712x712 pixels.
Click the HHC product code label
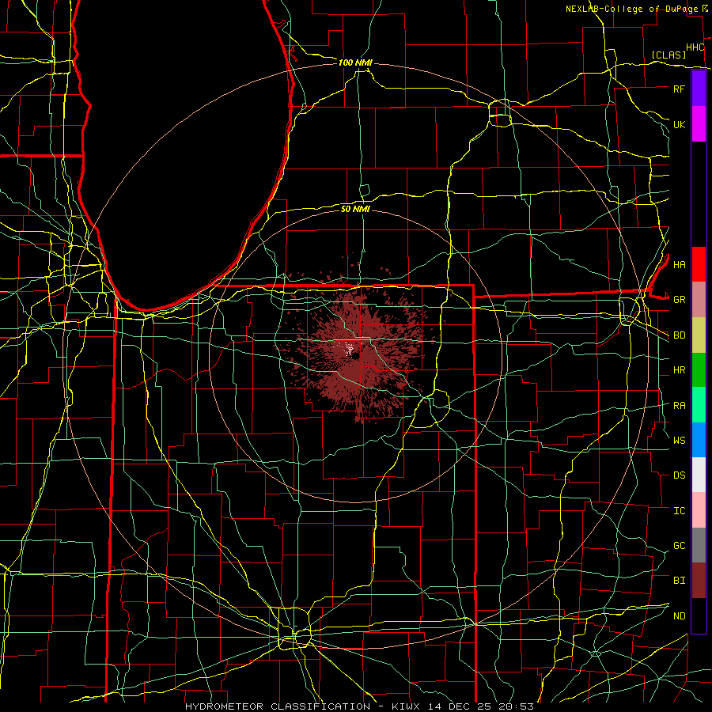click(695, 47)
